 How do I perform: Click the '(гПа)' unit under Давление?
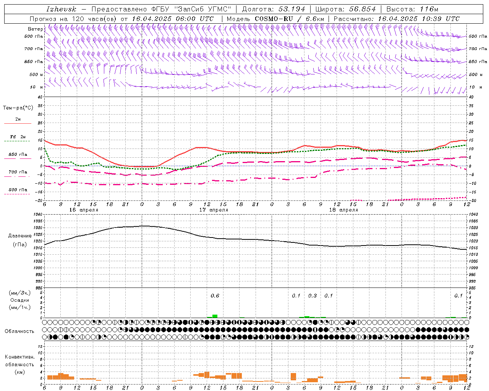point(20,244)
